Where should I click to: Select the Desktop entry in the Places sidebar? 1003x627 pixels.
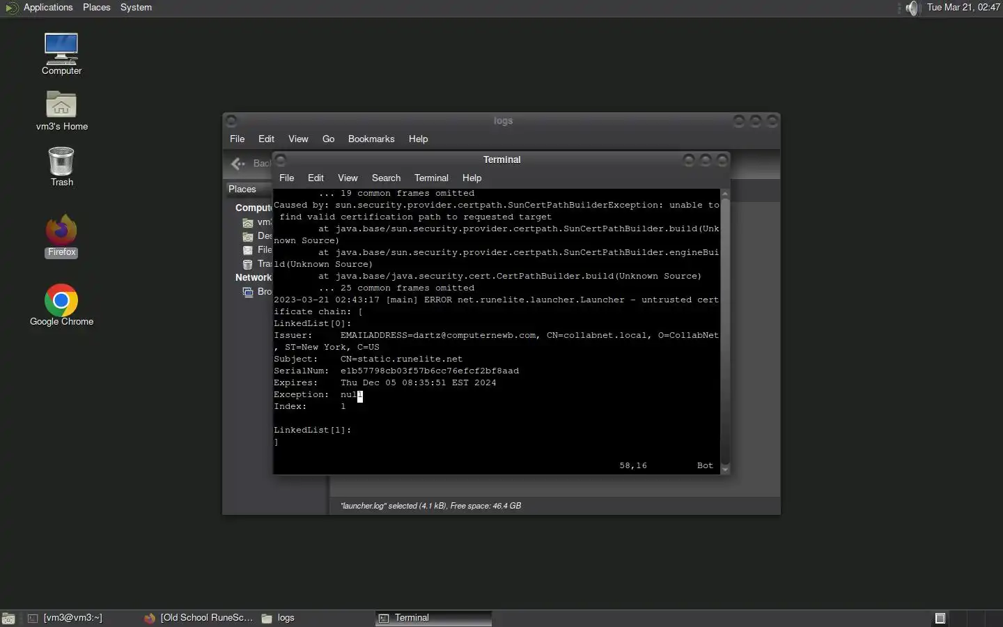[256, 236]
